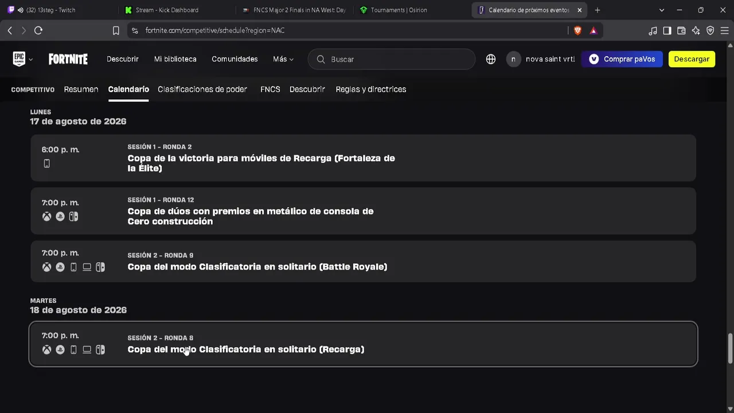Open Copa de la victoria para móviles event
This screenshot has width=734, height=413.
tap(363, 158)
